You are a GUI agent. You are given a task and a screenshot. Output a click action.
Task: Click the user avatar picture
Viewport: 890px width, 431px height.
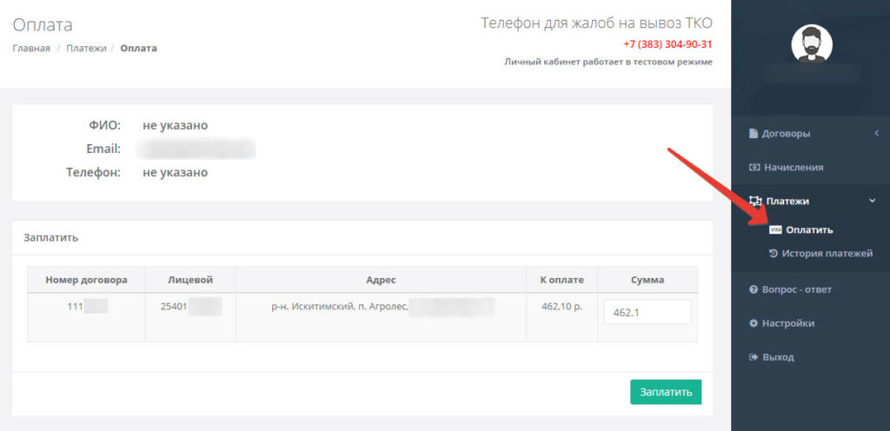point(810,43)
